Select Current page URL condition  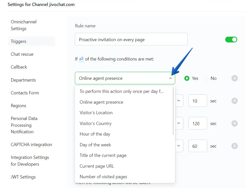97,166
